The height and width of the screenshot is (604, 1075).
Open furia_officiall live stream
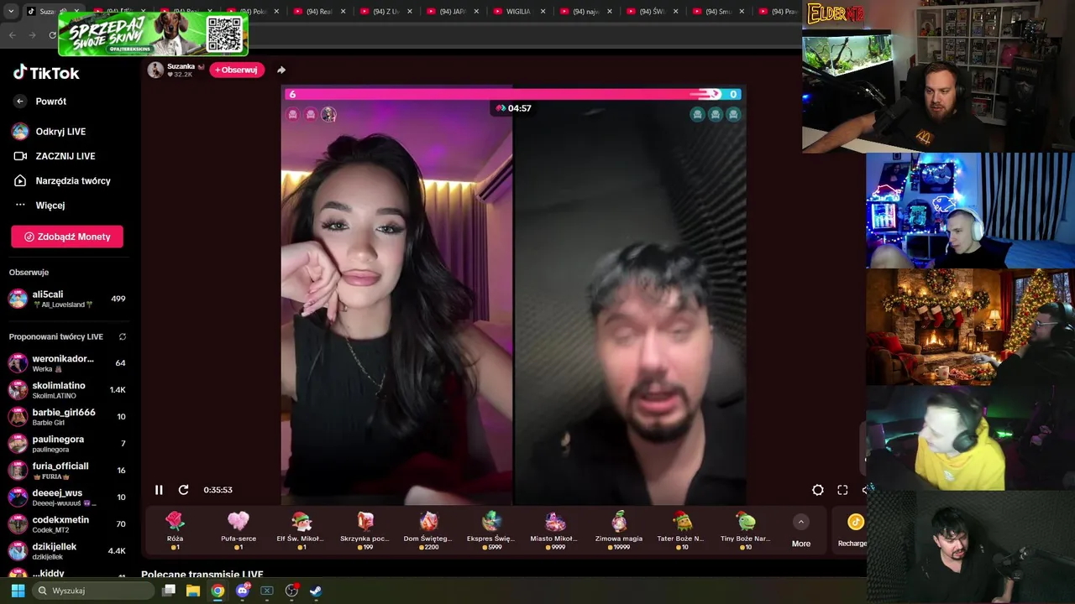click(x=67, y=471)
